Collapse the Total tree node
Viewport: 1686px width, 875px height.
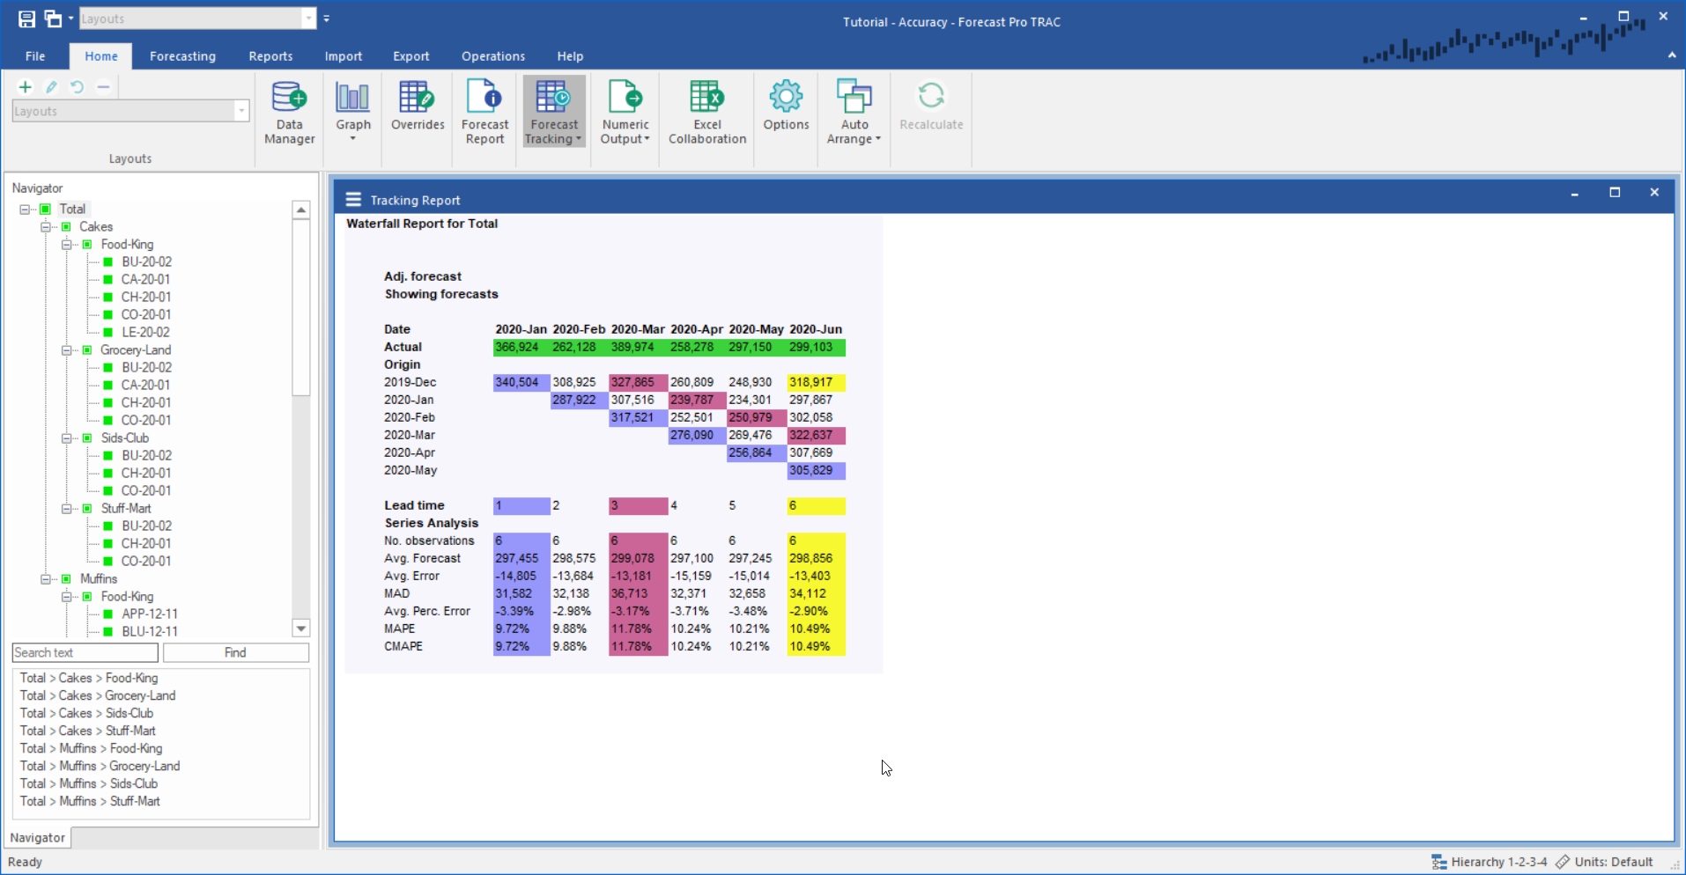(x=25, y=210)
